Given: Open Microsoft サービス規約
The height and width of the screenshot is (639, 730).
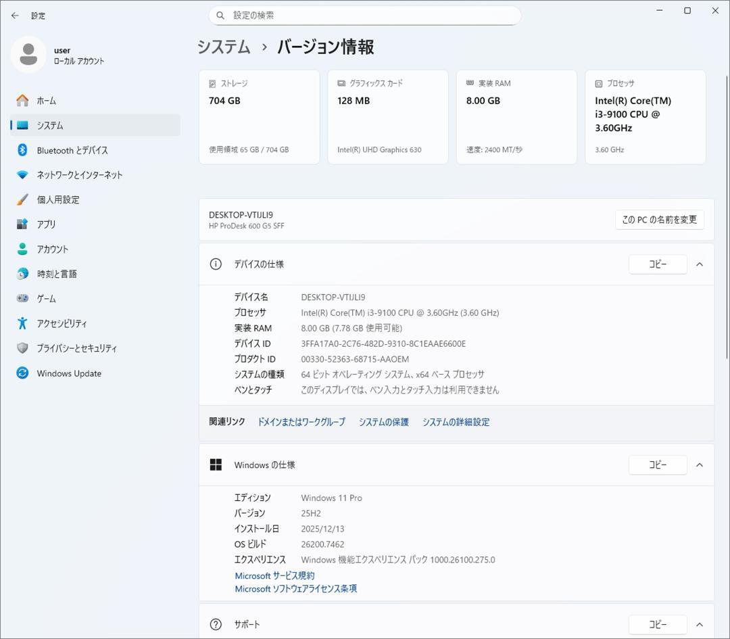Looking at the screenshot, I should tap(274, 575).
